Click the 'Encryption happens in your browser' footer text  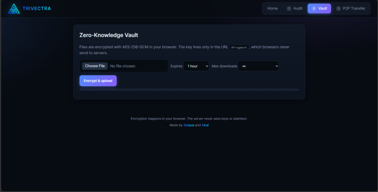(189, 118)
